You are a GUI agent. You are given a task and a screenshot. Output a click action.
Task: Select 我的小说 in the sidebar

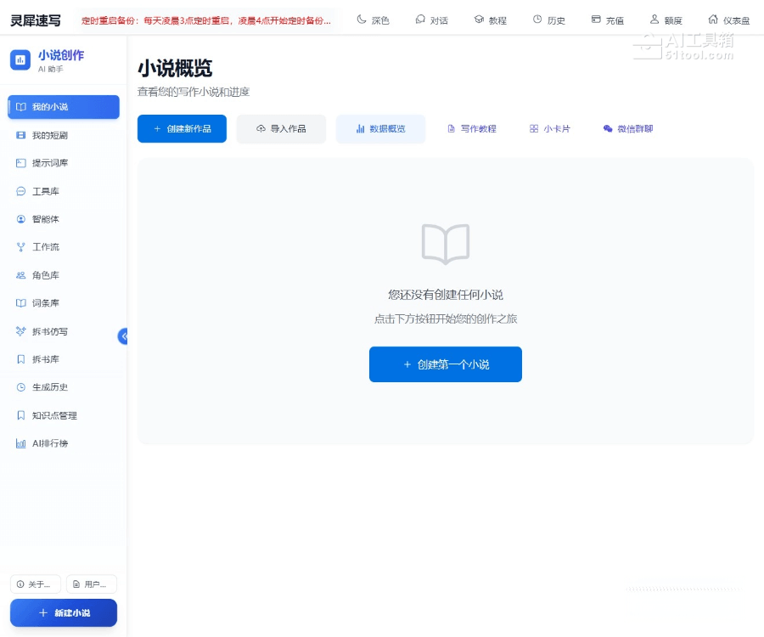[x=64, y=107]
